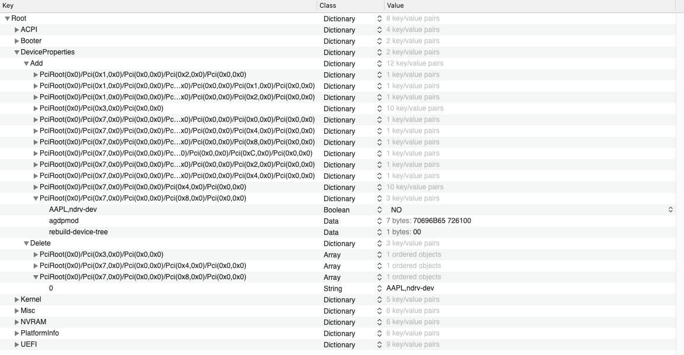Viewport: 684px width, 355px height.
Task: Expand the Misc dictionary
Action: (17, 311)
